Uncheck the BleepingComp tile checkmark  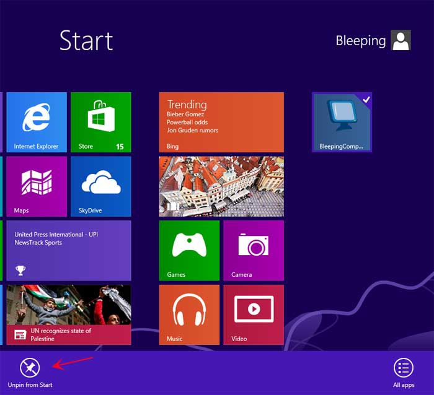366,100
